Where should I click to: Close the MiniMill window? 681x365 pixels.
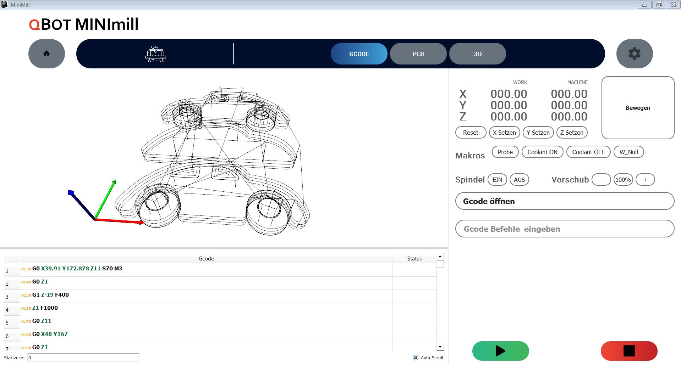[x=674, y=5]
